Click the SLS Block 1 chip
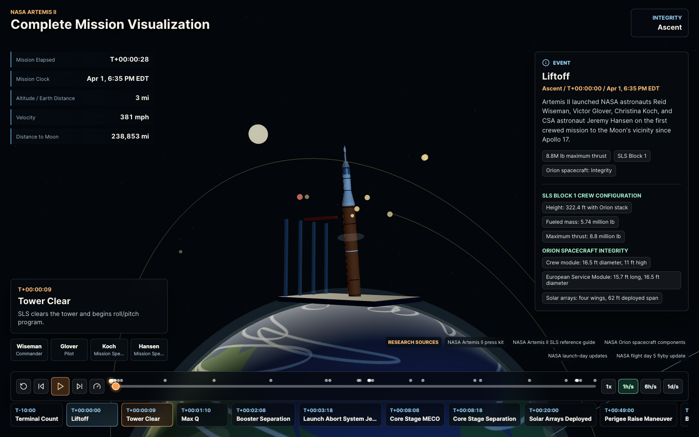The image size is (699, 437). coord(632,156)
